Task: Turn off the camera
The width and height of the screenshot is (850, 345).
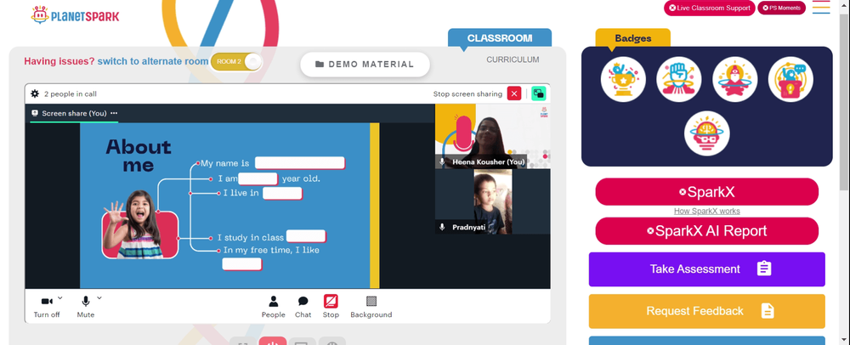Action: [x=47, y=307]
